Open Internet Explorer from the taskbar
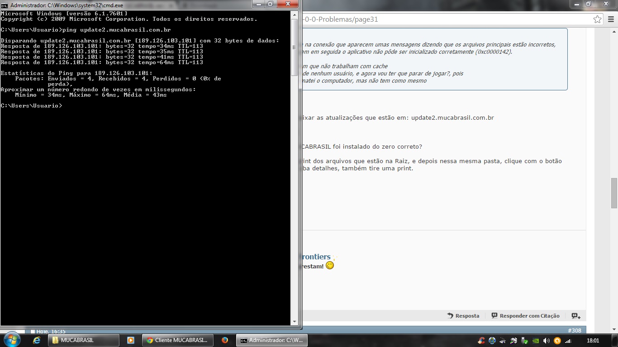618x347 pixels. (x=37, y=340)
